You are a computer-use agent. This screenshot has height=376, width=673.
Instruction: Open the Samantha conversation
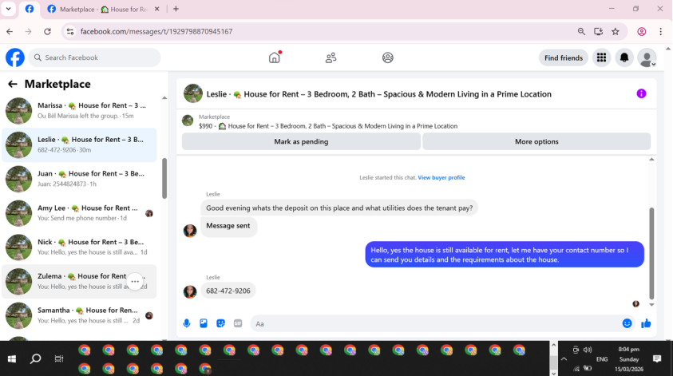(79, 315)
